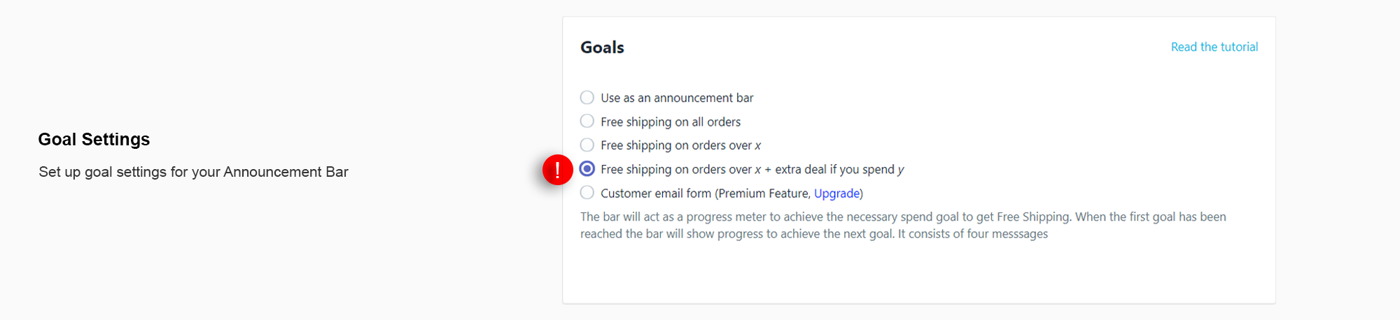The width and height of the screenshot is (1400, 320).
Task: Click the 'Set up goal settings' description text
Action: pos(193,172)
